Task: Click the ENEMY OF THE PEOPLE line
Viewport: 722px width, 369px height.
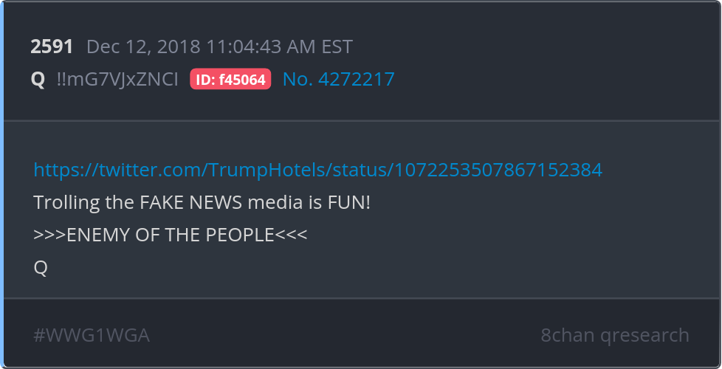Action: 170,235
